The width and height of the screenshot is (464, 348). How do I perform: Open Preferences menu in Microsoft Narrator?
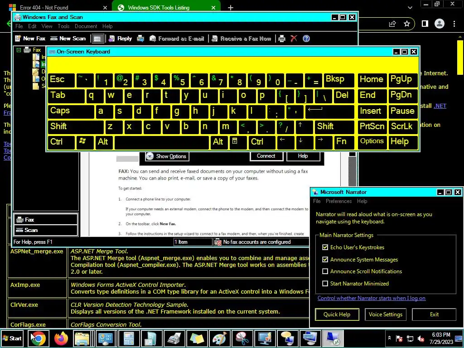pos(338,201)
